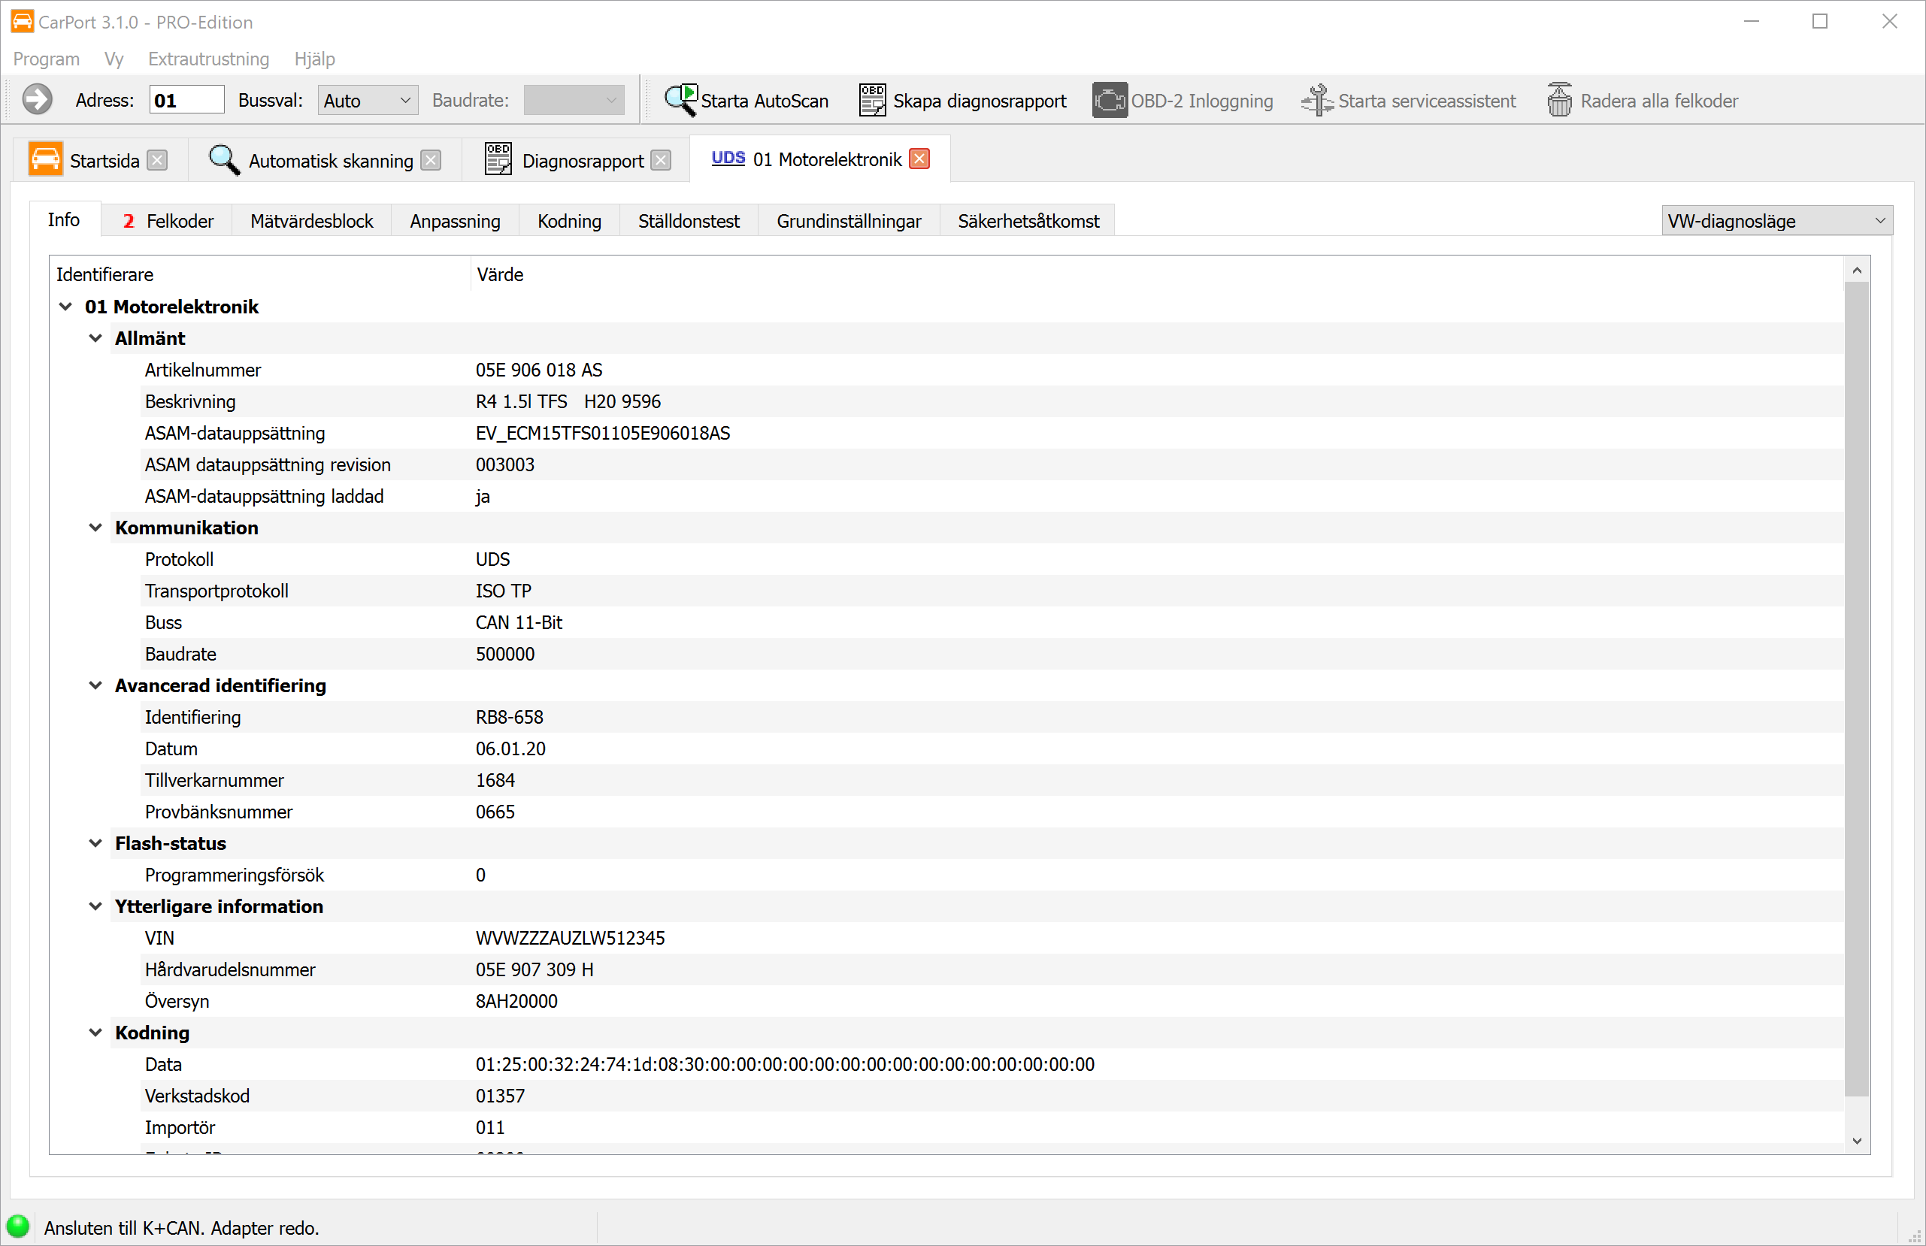This screenshot has width=1926, height=1246.
Task: Click the vertical scrollbar down arrow
Action: click(1857, 1141)
